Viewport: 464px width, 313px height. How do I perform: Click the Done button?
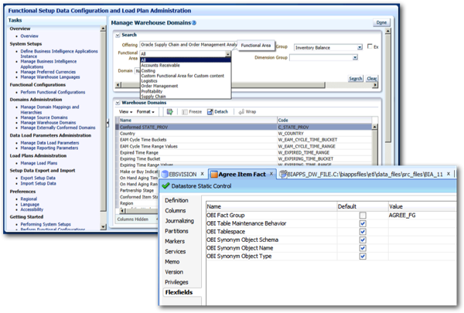pyautogui.click(x=381, y=22)
